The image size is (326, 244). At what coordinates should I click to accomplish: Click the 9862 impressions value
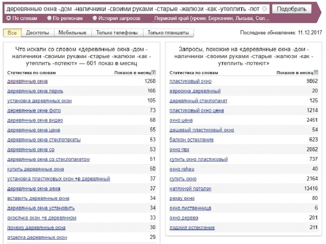click(312, 81)
